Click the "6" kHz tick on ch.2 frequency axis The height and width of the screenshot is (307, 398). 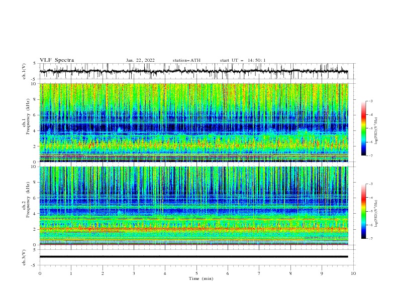point(35,198)
